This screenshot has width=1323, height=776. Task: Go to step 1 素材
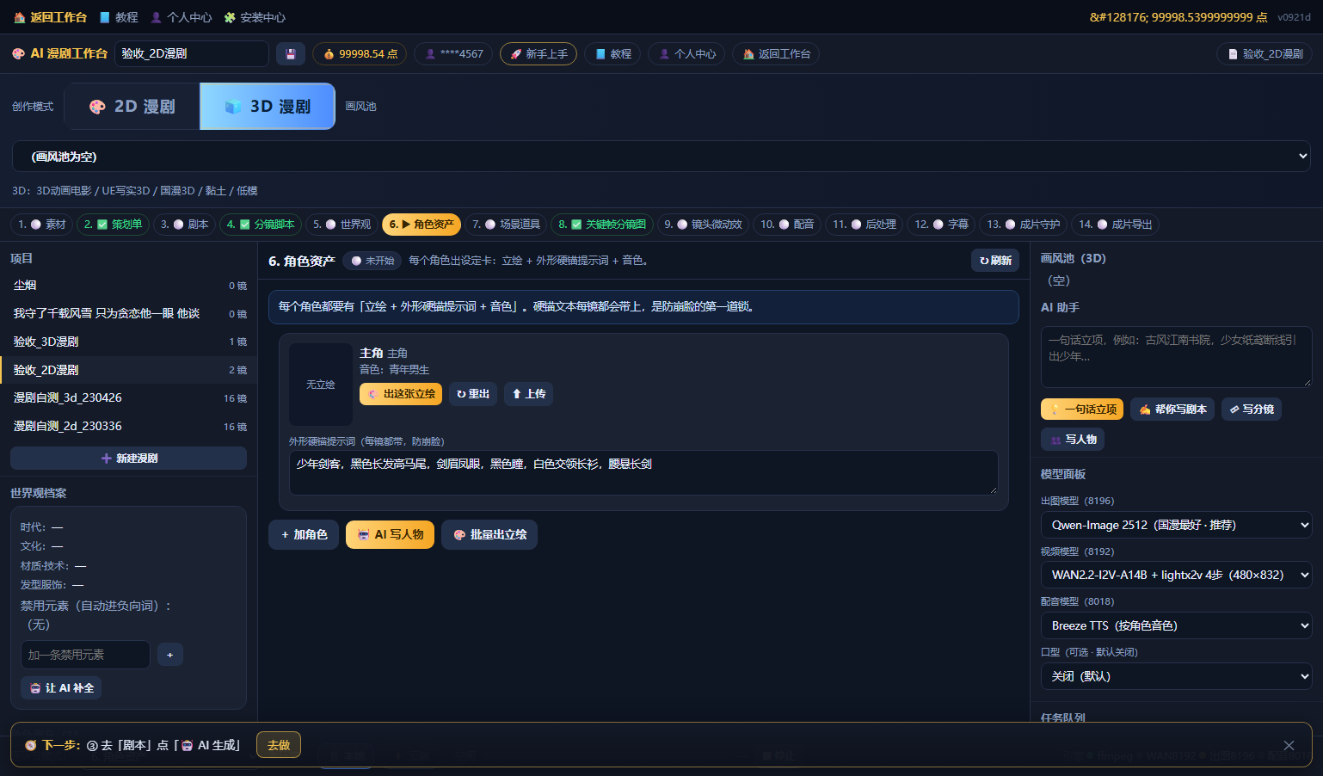click(x=42, y=225)
